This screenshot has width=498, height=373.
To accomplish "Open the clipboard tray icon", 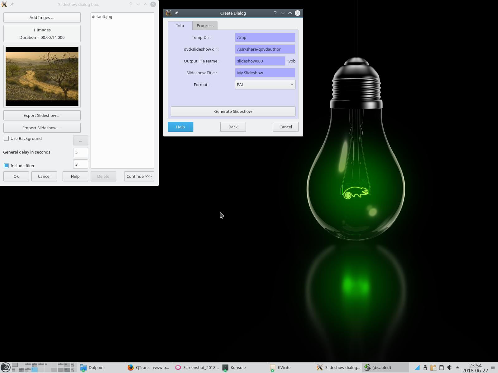I will coord(433,367).
